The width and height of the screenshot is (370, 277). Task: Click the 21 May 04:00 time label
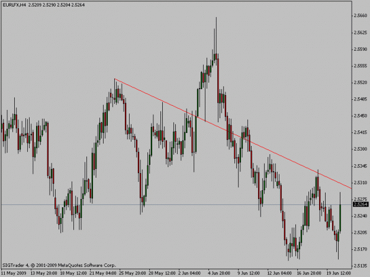point(103,273)
